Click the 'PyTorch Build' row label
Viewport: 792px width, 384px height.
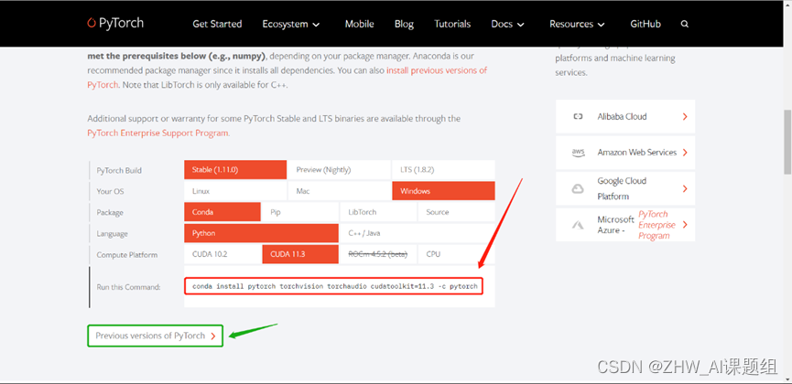click(x=119, y=171)
